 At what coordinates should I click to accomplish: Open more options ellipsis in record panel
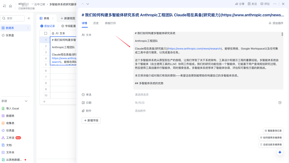275,4
